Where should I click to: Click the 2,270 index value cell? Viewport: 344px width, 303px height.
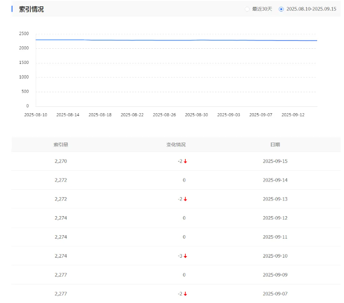(61, 161)
